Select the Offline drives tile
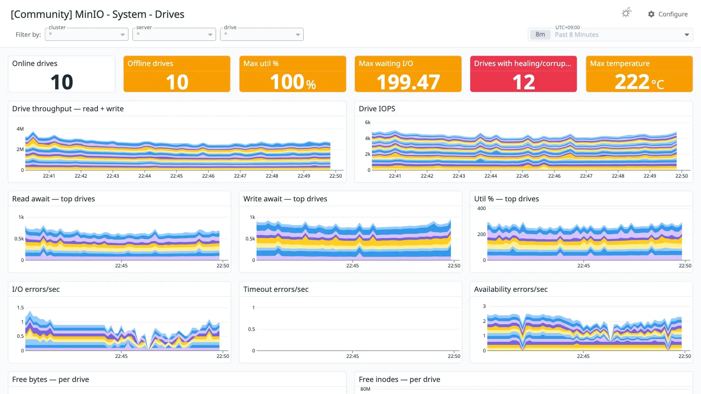The height and width of the screenshot is (394, 701). 177,74
